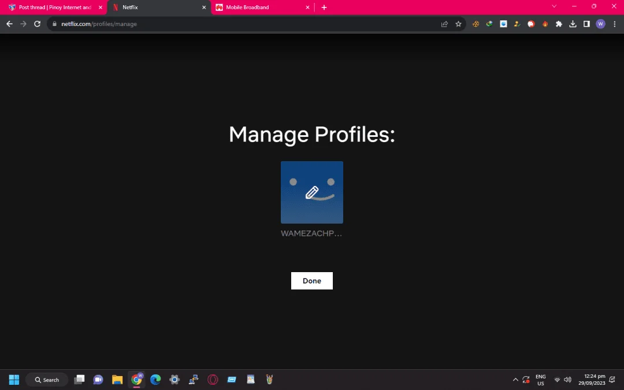624x390 pixels.
Task: Edit the WAMEZACHP profile avatar
Action: pos(311,192)
